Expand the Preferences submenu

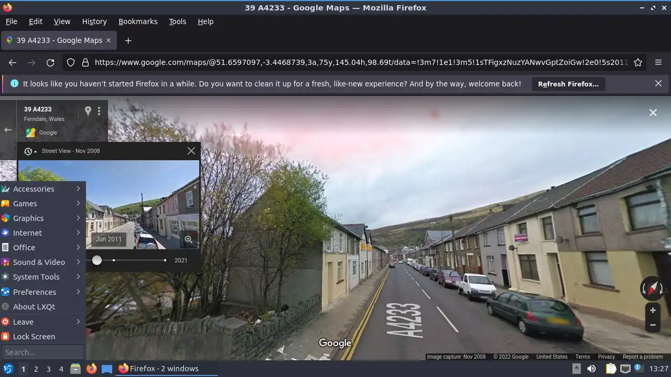click(x=42, y=292)
